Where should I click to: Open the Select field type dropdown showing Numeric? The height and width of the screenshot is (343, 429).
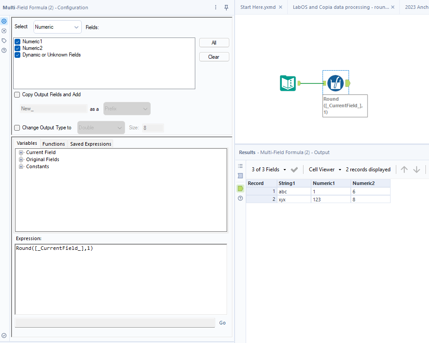[x=57, y=26]
